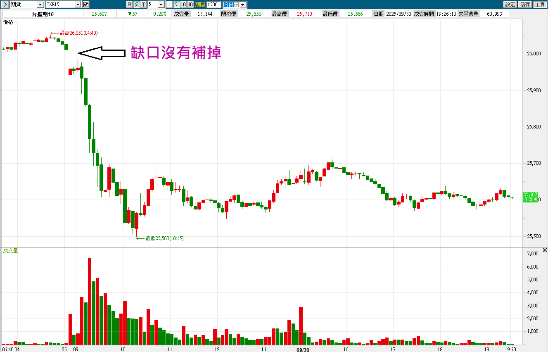Open the 設定 settings menu

(510, 5)
